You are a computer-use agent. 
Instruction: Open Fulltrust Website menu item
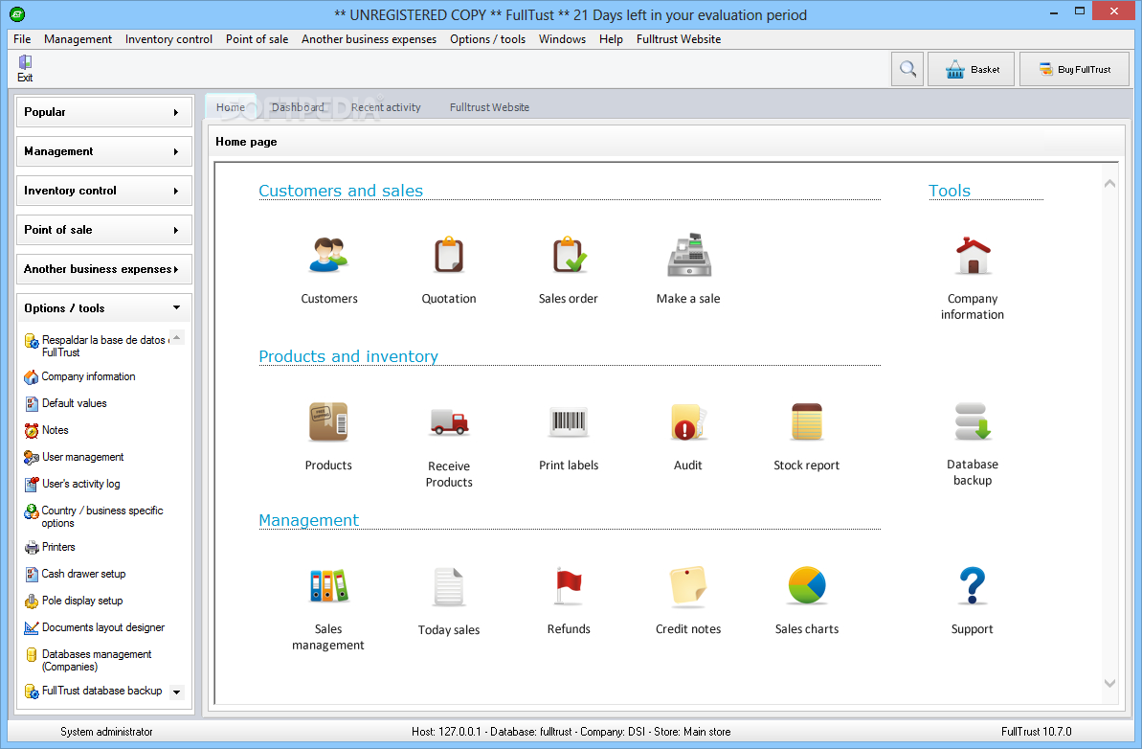679,39
